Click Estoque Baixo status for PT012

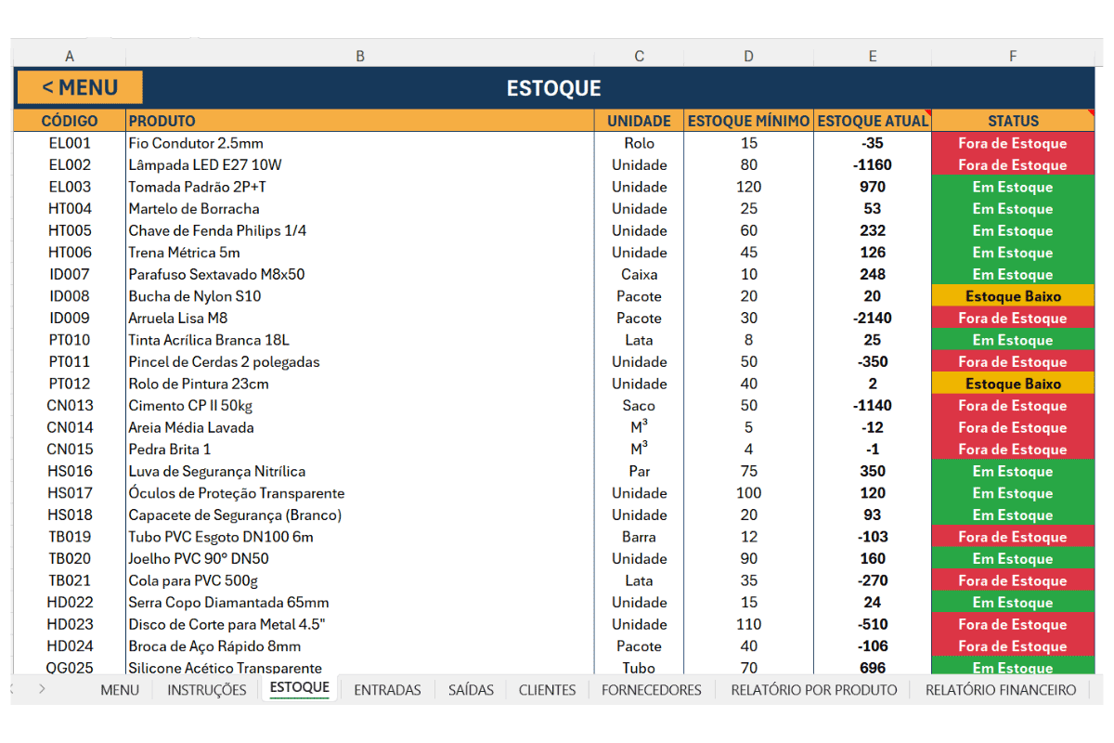[x=1014, y=384]
